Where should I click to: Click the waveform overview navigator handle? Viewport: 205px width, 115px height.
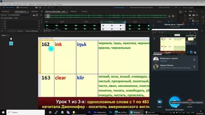(x=48, y=16)
